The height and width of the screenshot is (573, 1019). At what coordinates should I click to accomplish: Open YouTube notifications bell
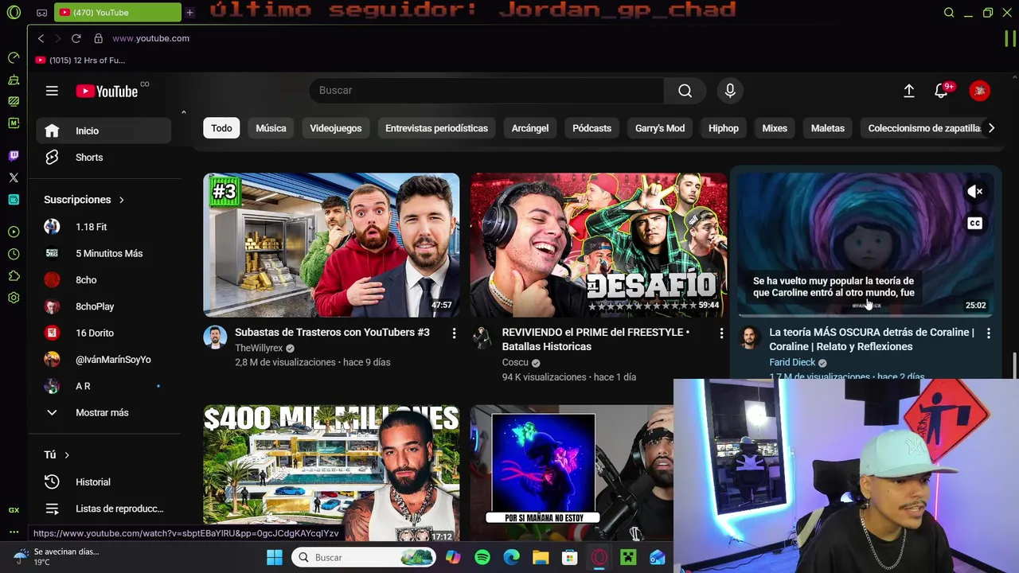[x=942, y=91]
